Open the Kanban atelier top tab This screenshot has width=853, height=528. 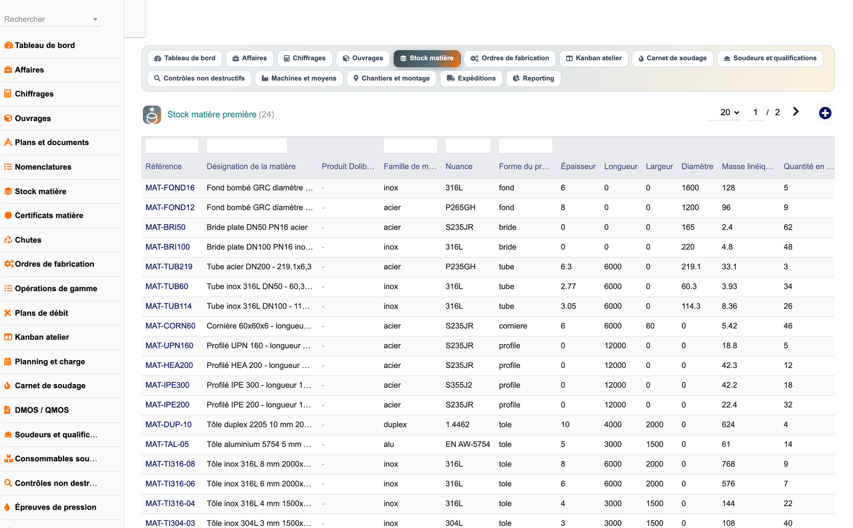[x=594, y=58]
